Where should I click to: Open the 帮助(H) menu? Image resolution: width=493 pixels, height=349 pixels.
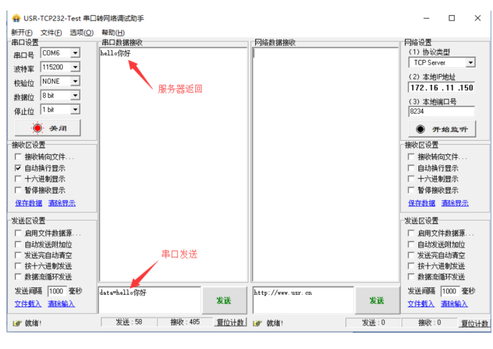pos(113,32)
